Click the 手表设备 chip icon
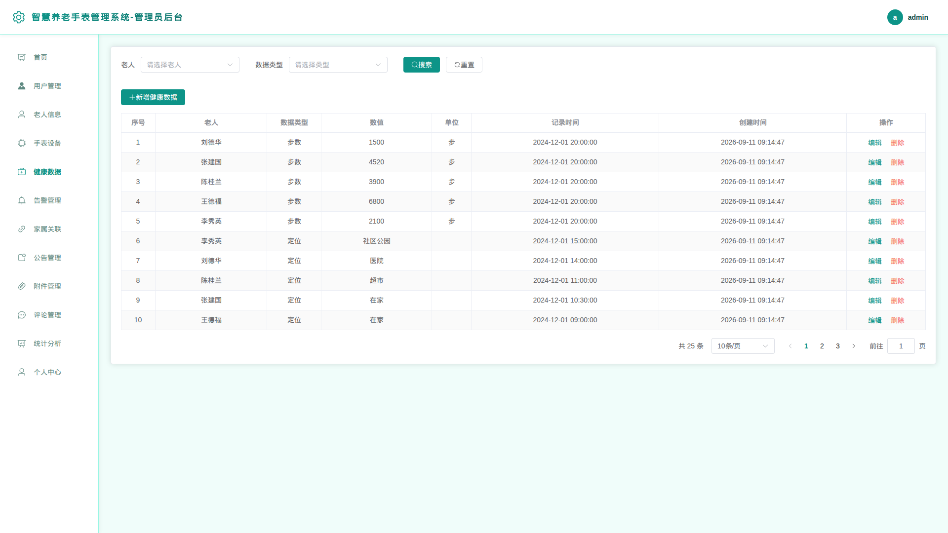The height and width of the screenshot is (533, 948). 22,143
